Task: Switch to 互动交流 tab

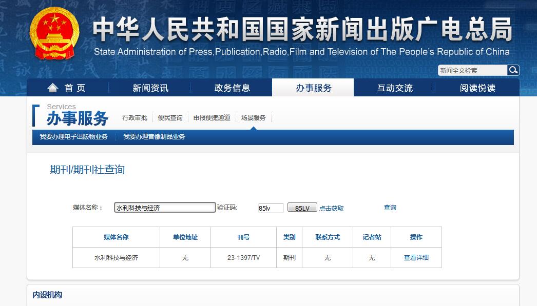Action: (395, 88)
